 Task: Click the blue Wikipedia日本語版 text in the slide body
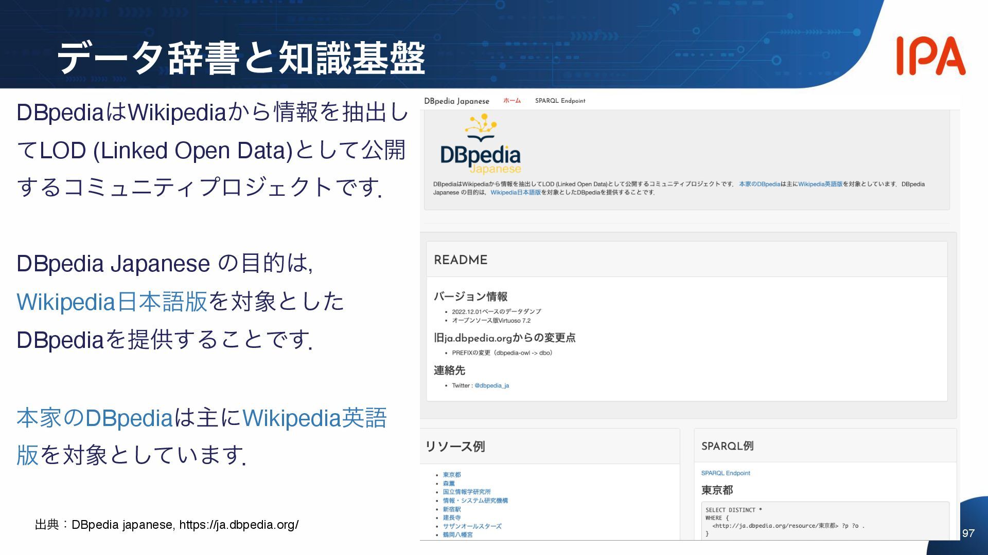tap(112, 302)
